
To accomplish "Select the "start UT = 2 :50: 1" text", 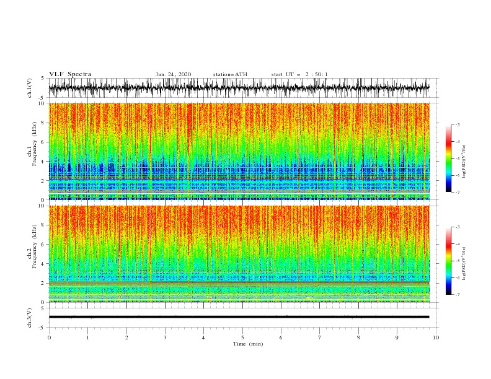I will pos(299,74).
